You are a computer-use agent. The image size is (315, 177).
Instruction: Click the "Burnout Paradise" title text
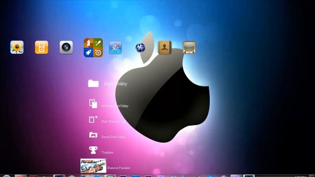tap(119, 168)
